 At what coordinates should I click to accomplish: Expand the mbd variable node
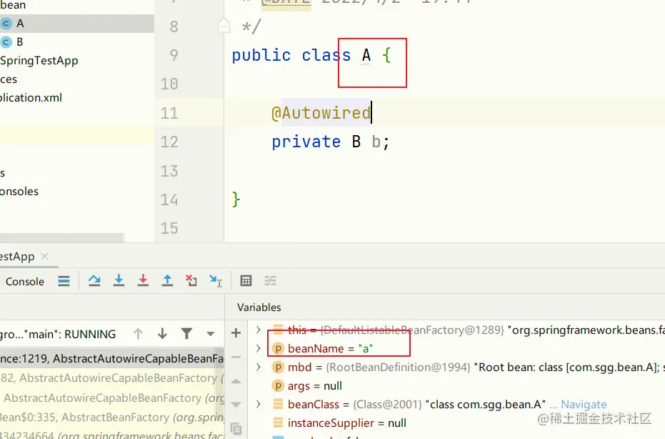[259, 367]
